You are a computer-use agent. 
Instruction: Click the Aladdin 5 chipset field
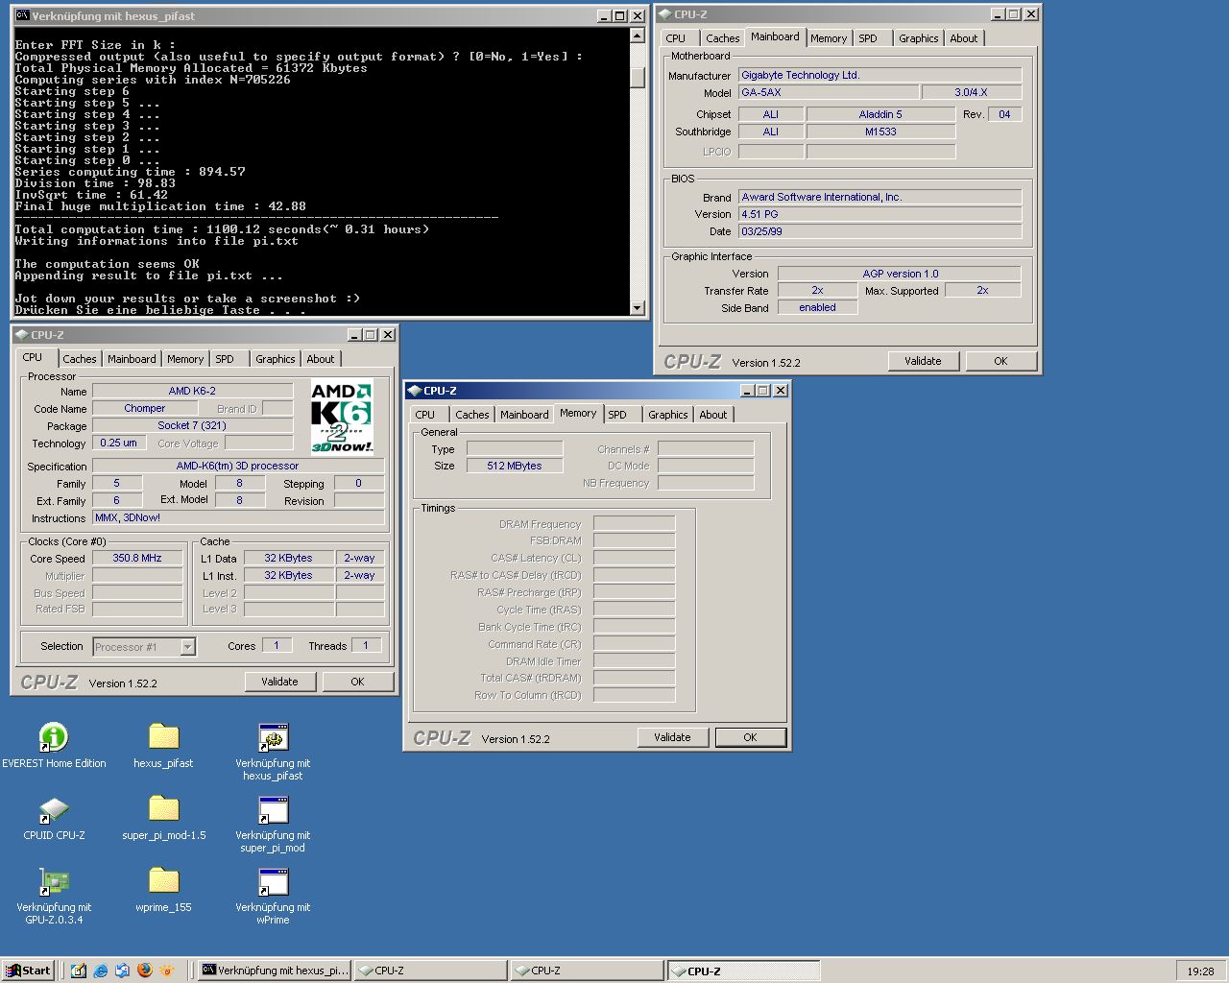tap(880, 114)
